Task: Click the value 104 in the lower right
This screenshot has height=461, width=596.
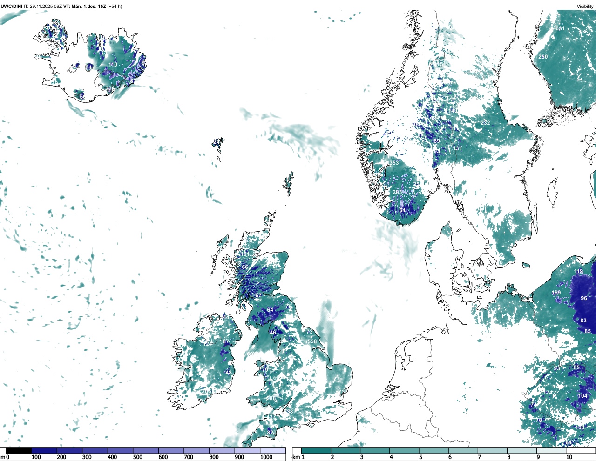Action: pyautogui.click(x=582, y=396)
